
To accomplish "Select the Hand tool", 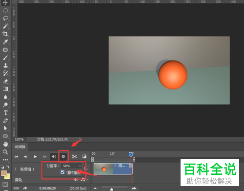I will pyautogui.click(x=5, y=144).
